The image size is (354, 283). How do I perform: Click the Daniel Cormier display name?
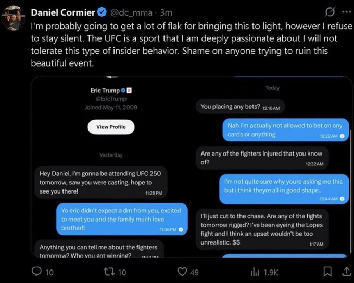coord(63,12)
